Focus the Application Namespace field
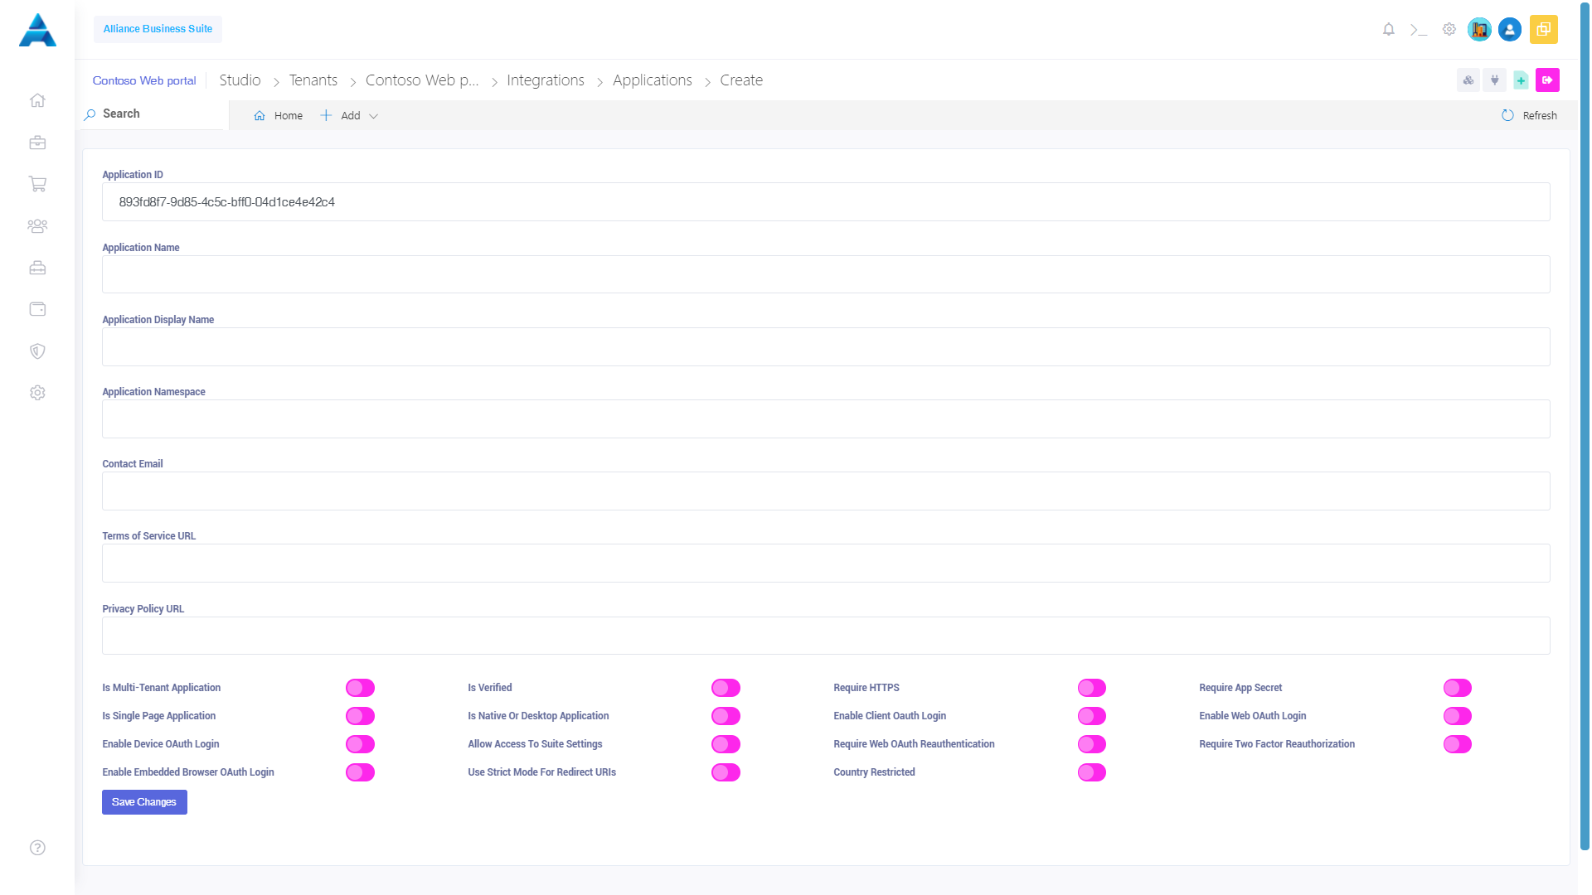The width and height of the screenshot is (1592, 895). [x=826, y=419]
